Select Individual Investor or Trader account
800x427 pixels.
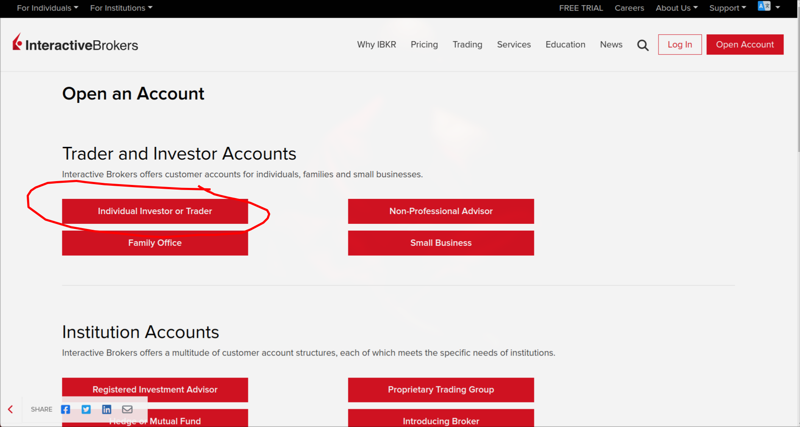(155, 211)
